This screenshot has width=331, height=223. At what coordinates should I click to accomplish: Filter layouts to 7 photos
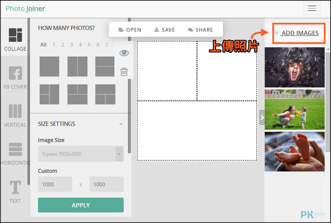(x=107, y=45)
